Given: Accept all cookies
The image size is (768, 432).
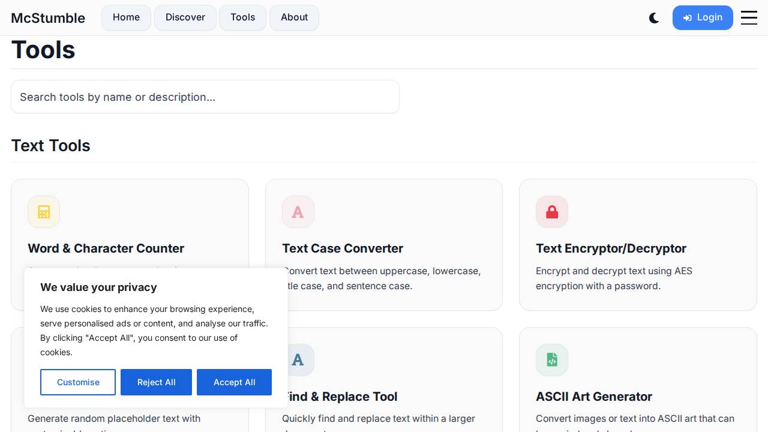Looking at the screenshot, I should pyautogui.click(x=234, y=382).
